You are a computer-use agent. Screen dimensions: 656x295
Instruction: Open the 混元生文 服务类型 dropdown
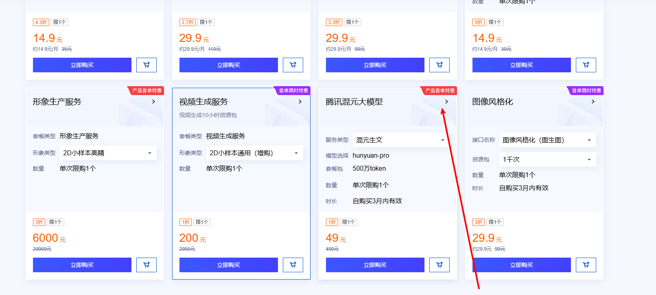[401, 140]
